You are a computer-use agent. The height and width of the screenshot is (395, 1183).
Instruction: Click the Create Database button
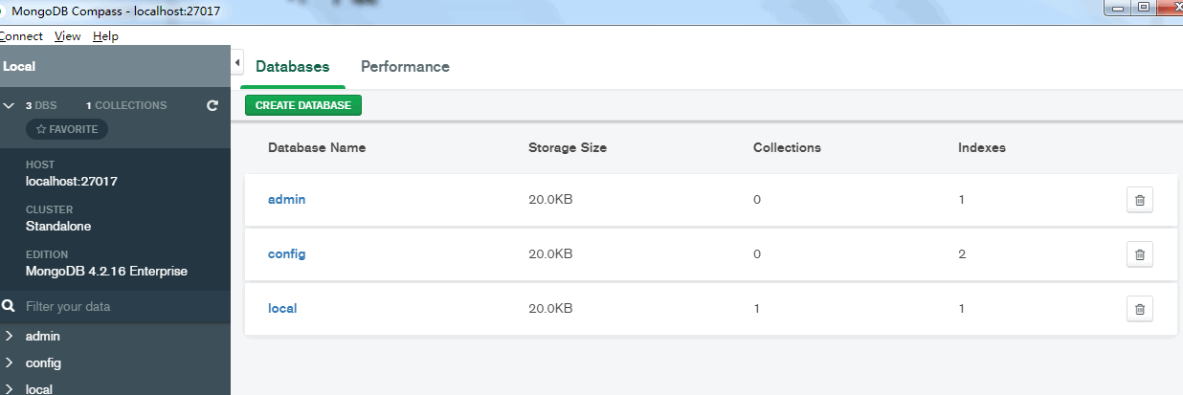303,105
